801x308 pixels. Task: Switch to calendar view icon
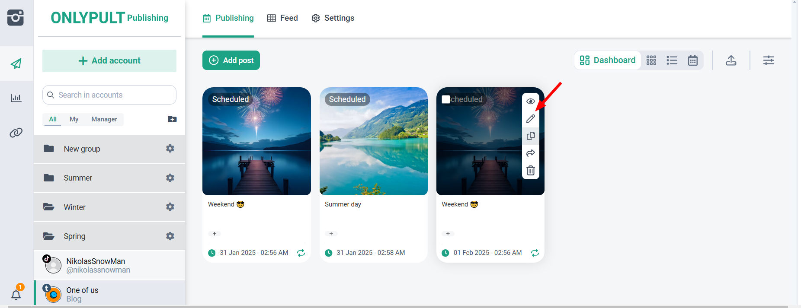pyautogui.click(x=693, y=60)
